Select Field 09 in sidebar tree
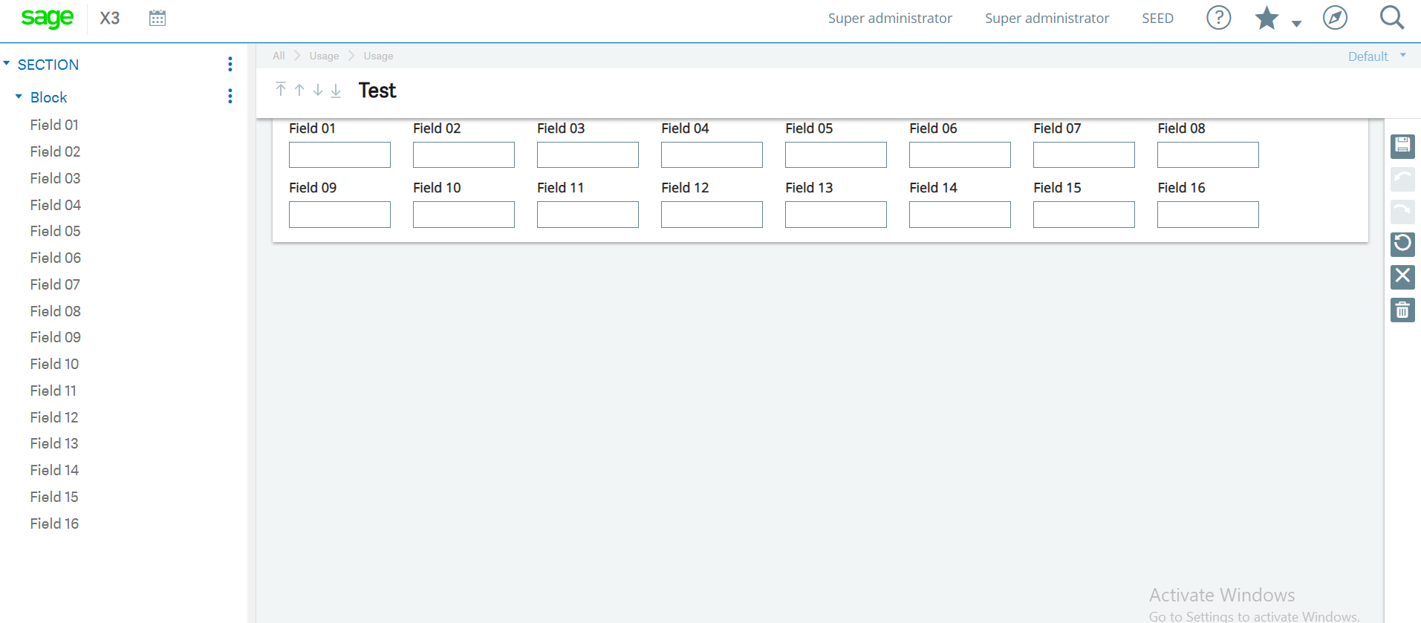1421x623 pixels. (x=55, y=337)
